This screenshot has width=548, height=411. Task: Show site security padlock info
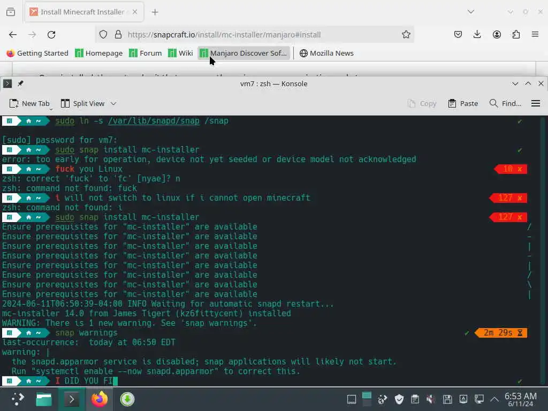pyautogui.click(x=118, y=34)
